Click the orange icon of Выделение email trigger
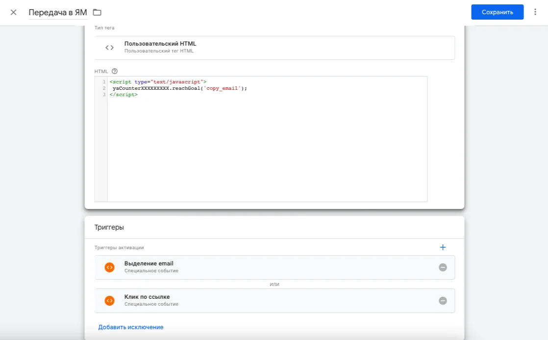548x340 pixels. (x=110, y=267)
